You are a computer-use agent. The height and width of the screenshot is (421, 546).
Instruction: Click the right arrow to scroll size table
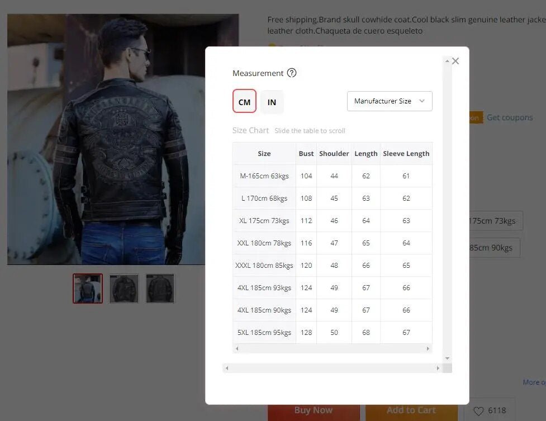pyautogui.click(x=429, y=348)
